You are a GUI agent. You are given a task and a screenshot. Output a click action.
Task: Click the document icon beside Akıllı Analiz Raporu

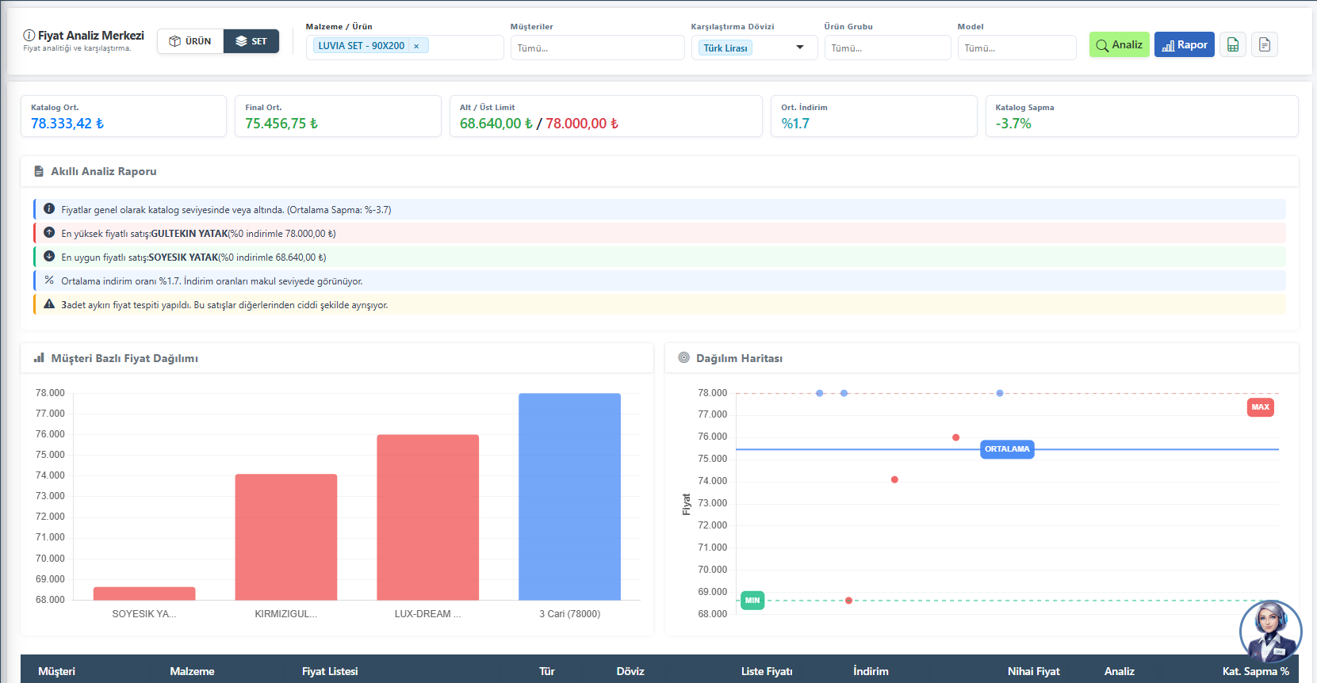point(39,171)
